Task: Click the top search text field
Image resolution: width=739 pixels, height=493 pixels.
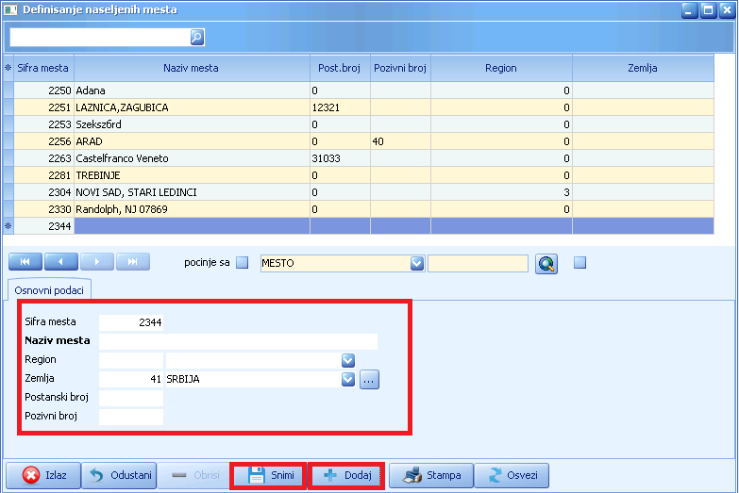Action: tap(100, 37)
